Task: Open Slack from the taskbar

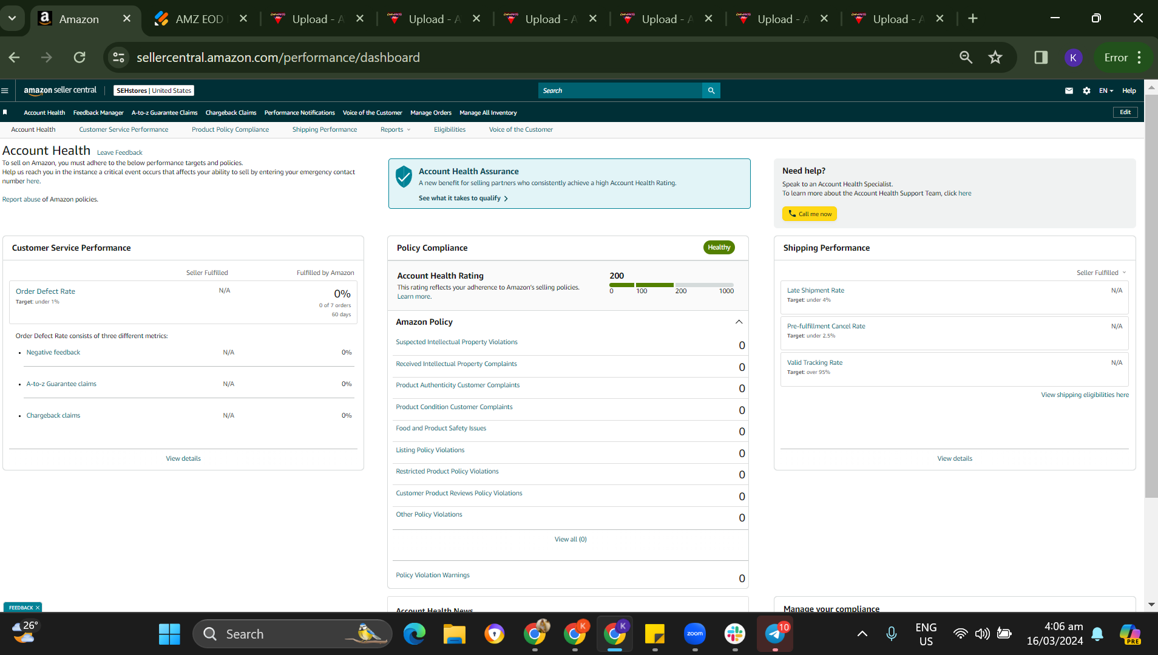Action: [x=735, y=634]
